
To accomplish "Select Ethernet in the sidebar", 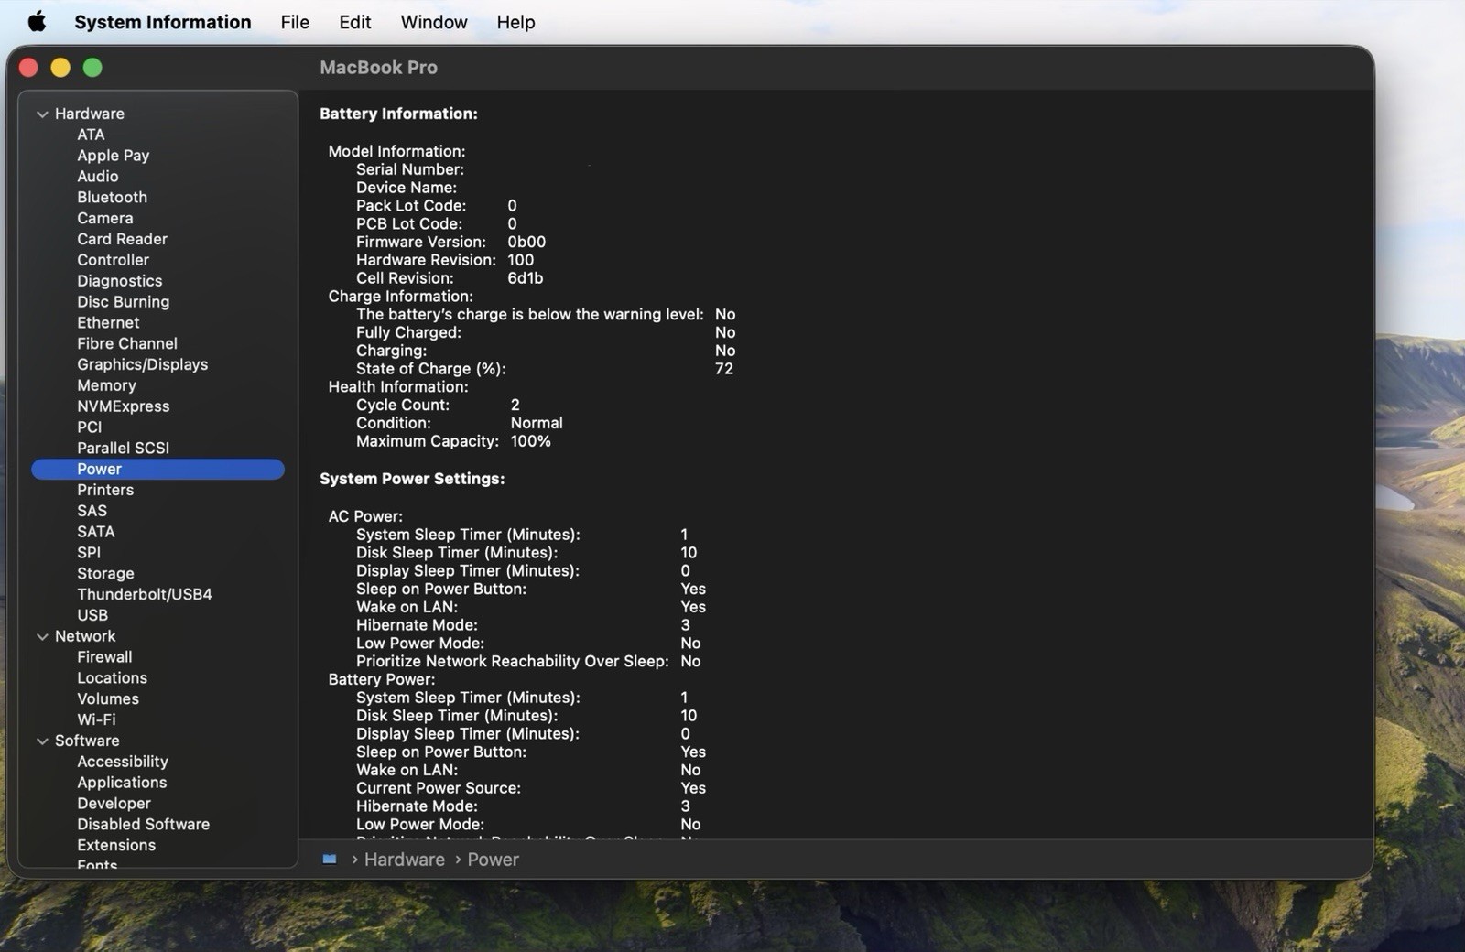I will pos(108,323).
